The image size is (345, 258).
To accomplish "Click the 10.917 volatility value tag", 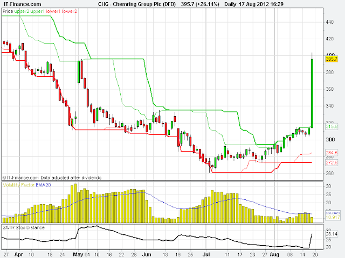I will tap(333, 217).
